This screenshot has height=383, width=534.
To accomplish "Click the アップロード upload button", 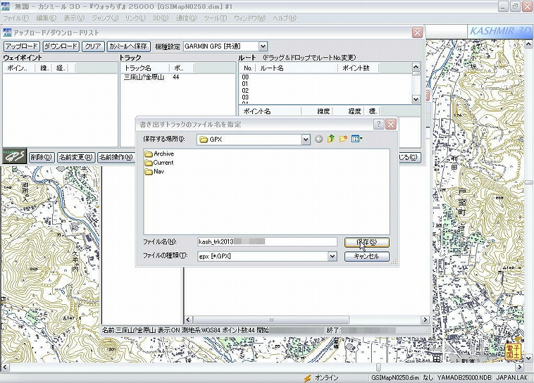I will pos(22,46).
